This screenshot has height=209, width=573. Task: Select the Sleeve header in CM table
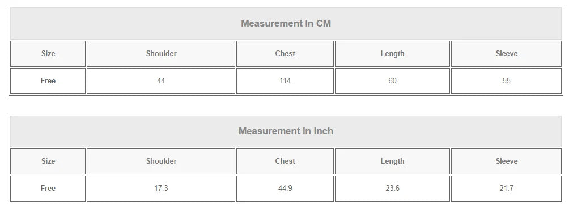tap(507, 54)
